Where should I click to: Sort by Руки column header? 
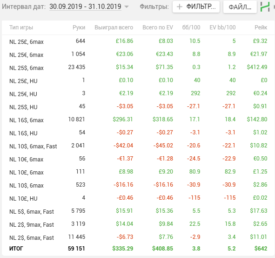point(79,28)
